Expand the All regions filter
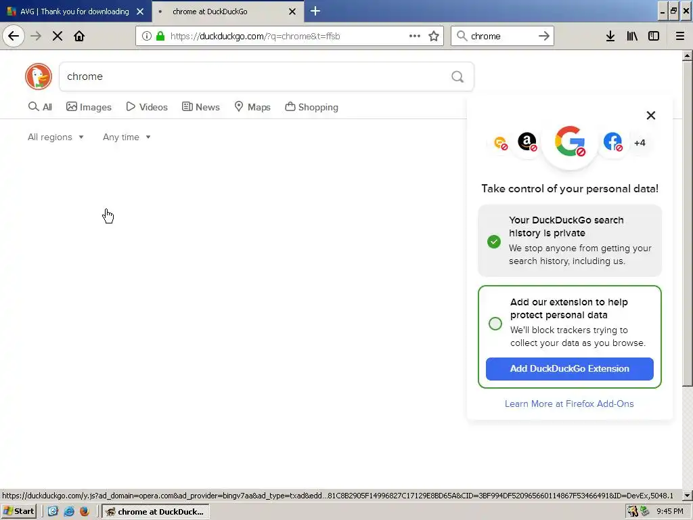The image size is (693, 520). click(x=55, y=137)
